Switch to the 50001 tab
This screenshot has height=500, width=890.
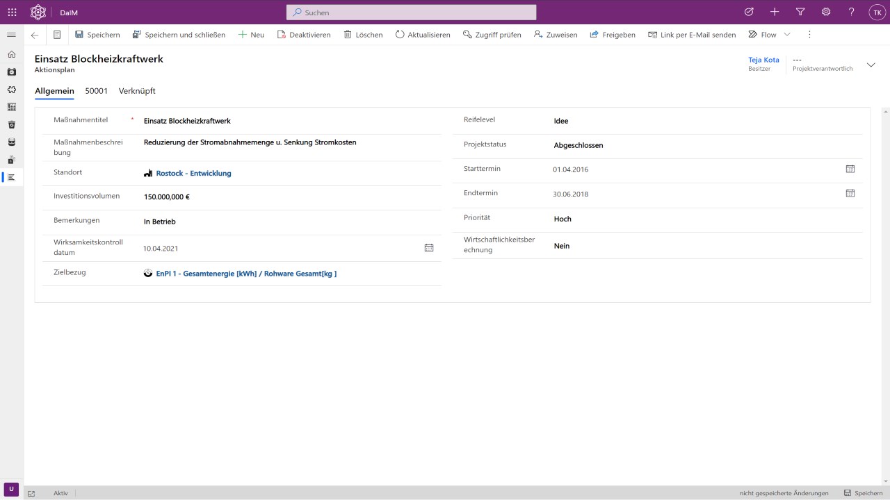click(x=97, y=91)
